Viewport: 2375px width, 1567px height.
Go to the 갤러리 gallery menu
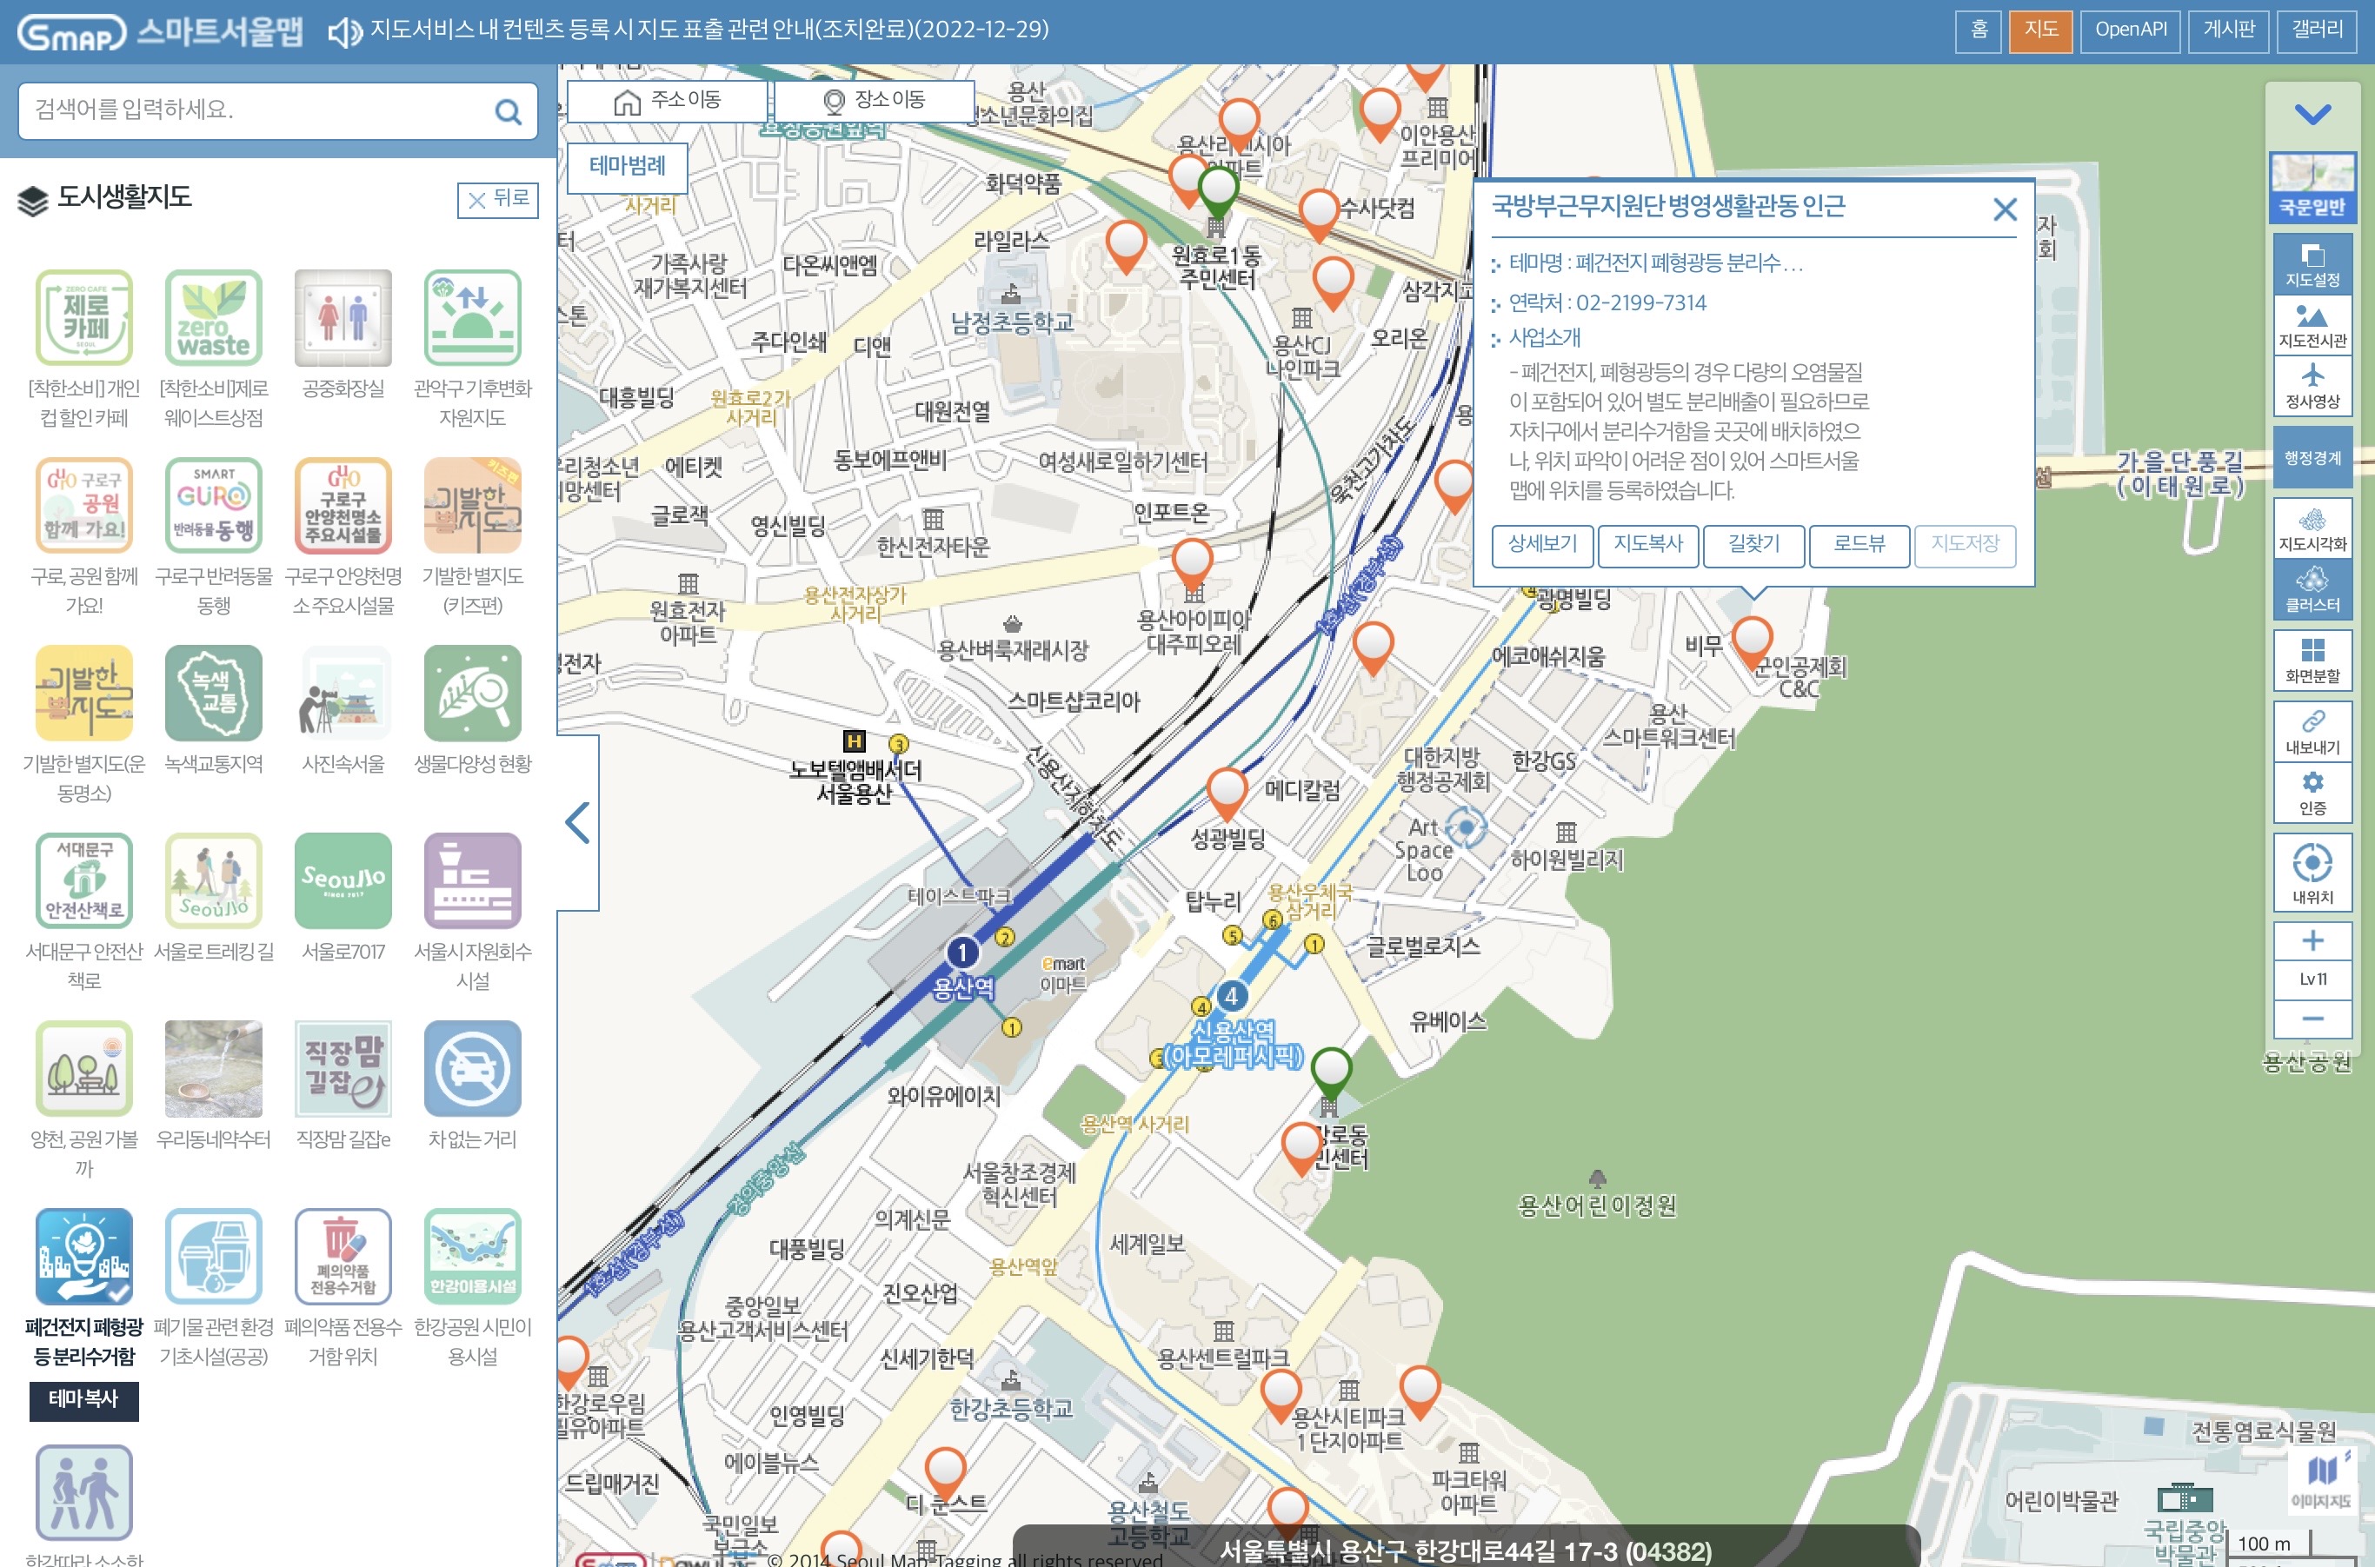coord(2316,30)
